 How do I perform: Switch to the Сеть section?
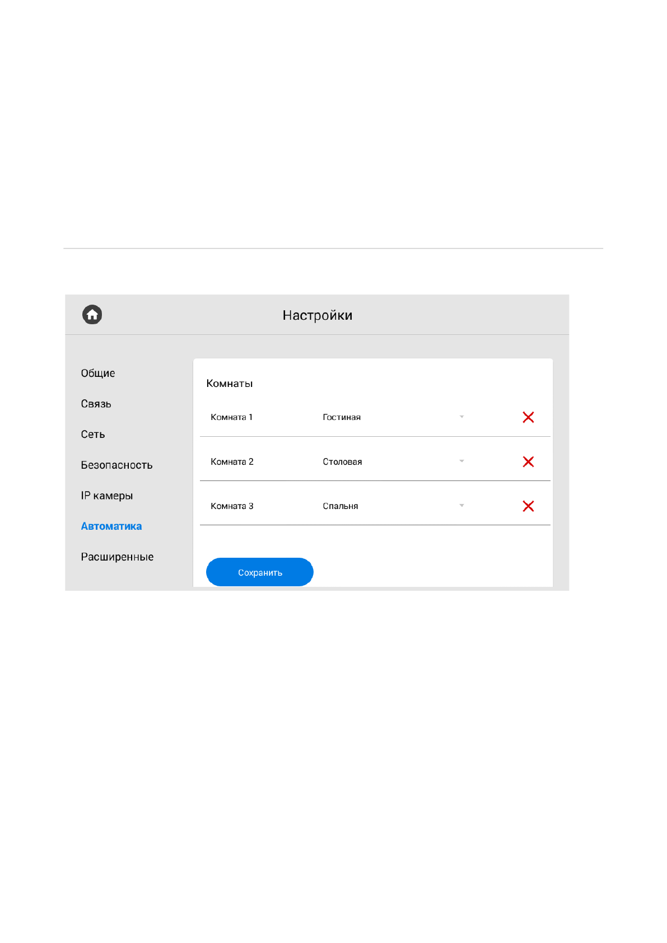pos(93,435)
